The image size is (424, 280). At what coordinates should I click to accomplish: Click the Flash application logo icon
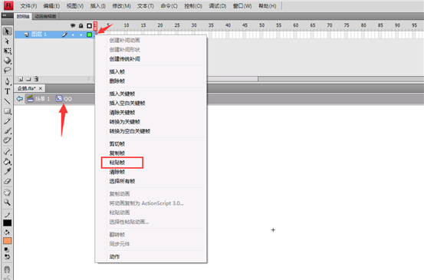8,5
